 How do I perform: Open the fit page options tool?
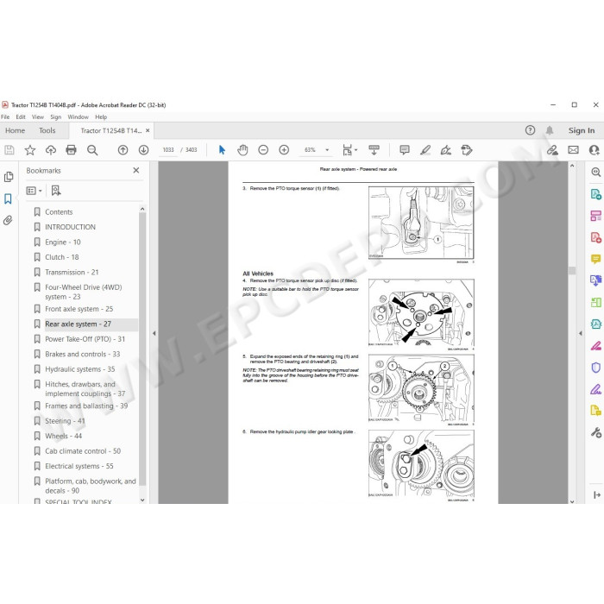tap(349, 150)
